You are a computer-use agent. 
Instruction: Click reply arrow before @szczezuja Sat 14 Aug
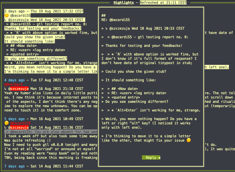pos(5,127)
